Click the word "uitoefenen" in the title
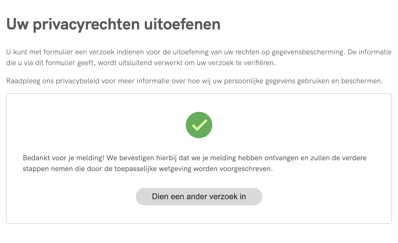Screen dimensions: 398x243 [182, 24]
